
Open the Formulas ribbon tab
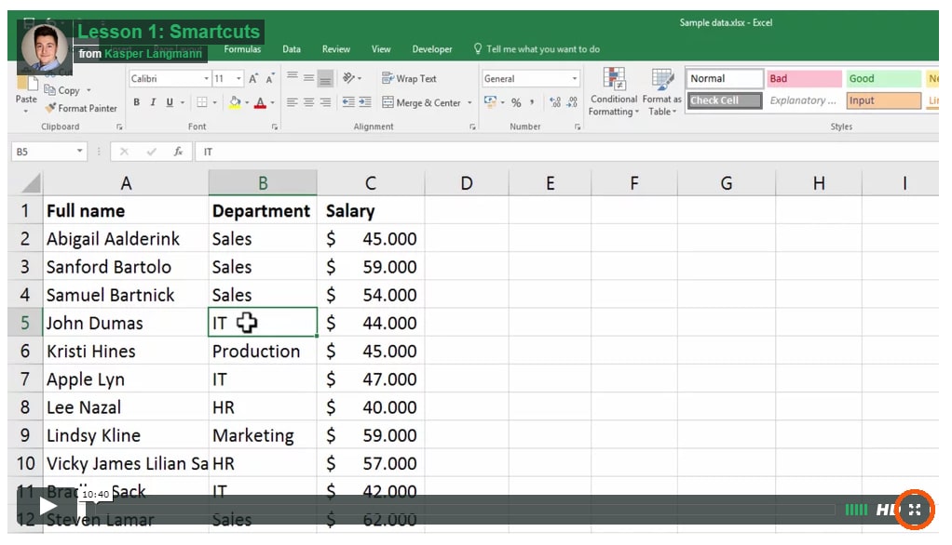tap(242, 49)
